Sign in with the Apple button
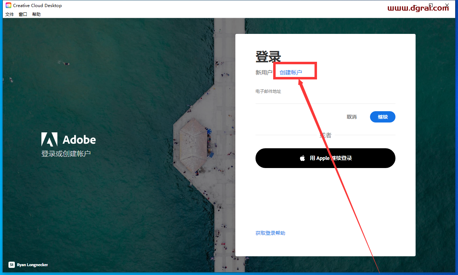 pos(325,158)
